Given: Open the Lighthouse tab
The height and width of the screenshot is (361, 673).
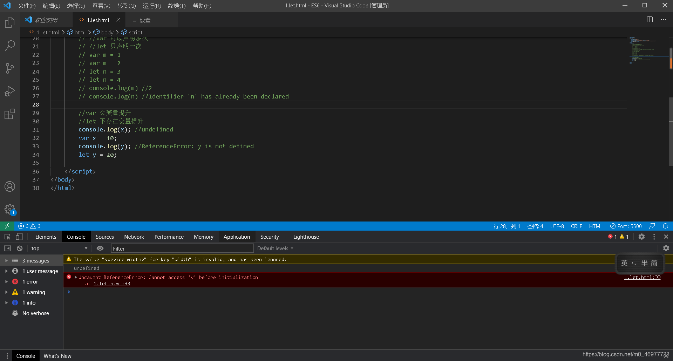Looking at the screenshot, I should pos(306,237).
